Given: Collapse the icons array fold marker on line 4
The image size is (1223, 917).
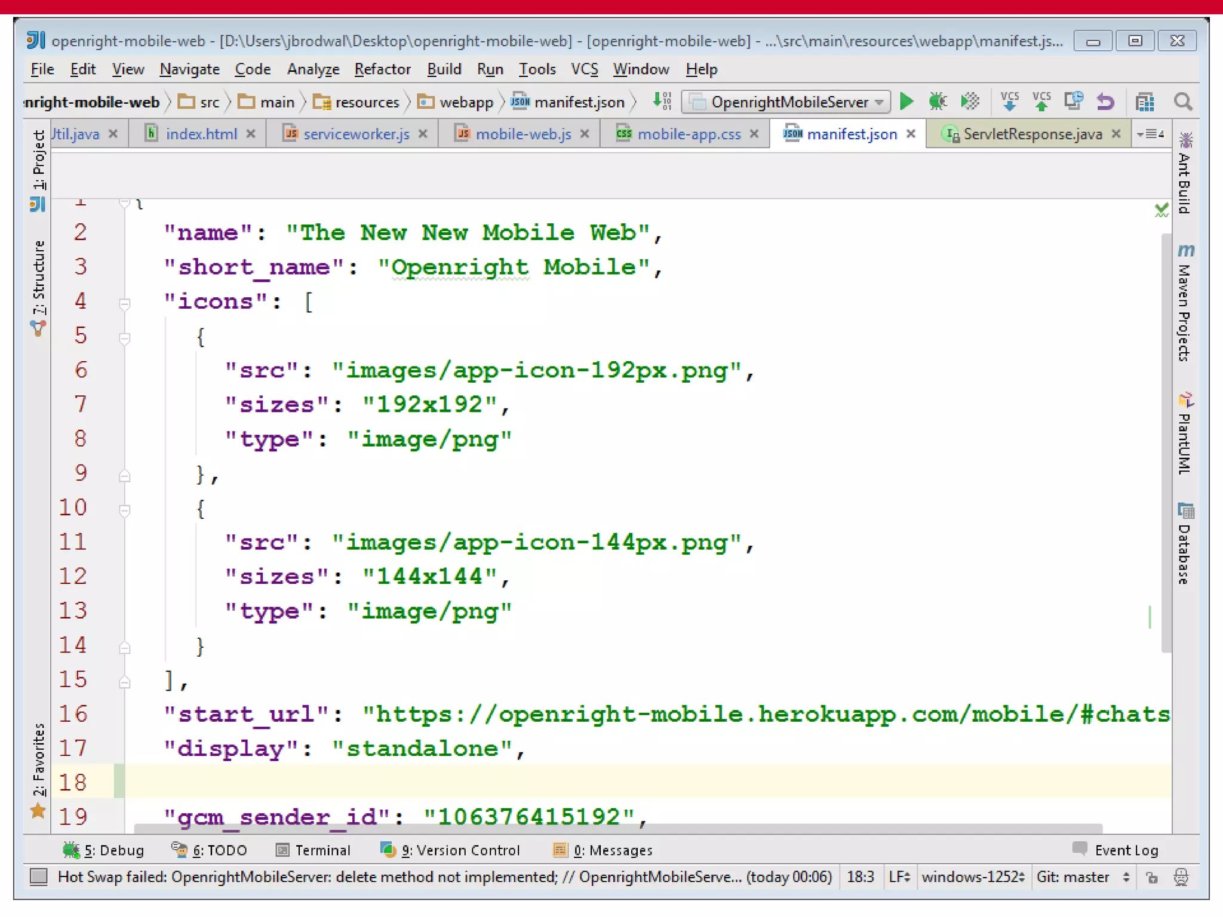Looking at the screenshot, I should pyautogui.click(x=125, y=303).
